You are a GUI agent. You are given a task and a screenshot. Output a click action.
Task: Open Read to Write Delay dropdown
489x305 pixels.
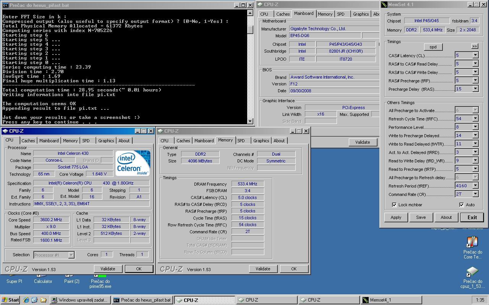[x=475, y=161]
